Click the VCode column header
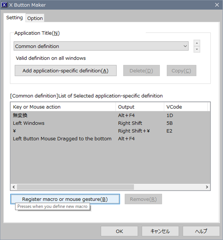 point(186,107)
